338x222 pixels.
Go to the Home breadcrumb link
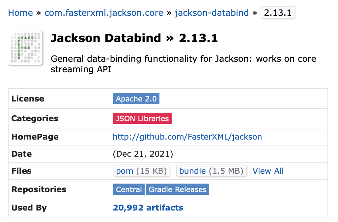point(20,13)
